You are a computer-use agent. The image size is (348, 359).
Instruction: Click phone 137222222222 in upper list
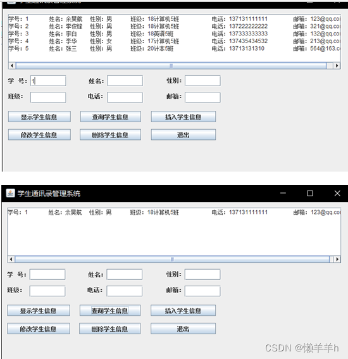coord(248,27)
